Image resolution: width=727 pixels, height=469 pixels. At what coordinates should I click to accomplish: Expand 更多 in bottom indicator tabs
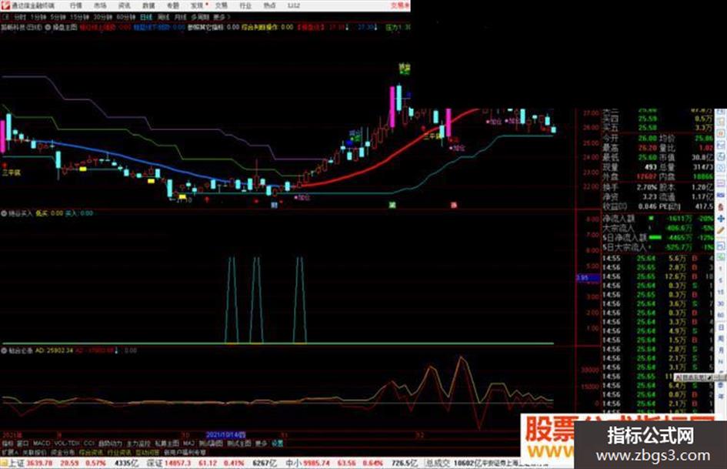(262, 444)
